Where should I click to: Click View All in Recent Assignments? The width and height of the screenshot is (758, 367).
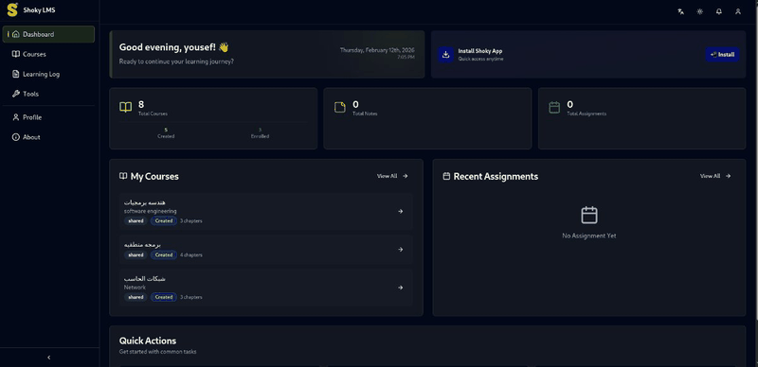(x=715, y=176)
